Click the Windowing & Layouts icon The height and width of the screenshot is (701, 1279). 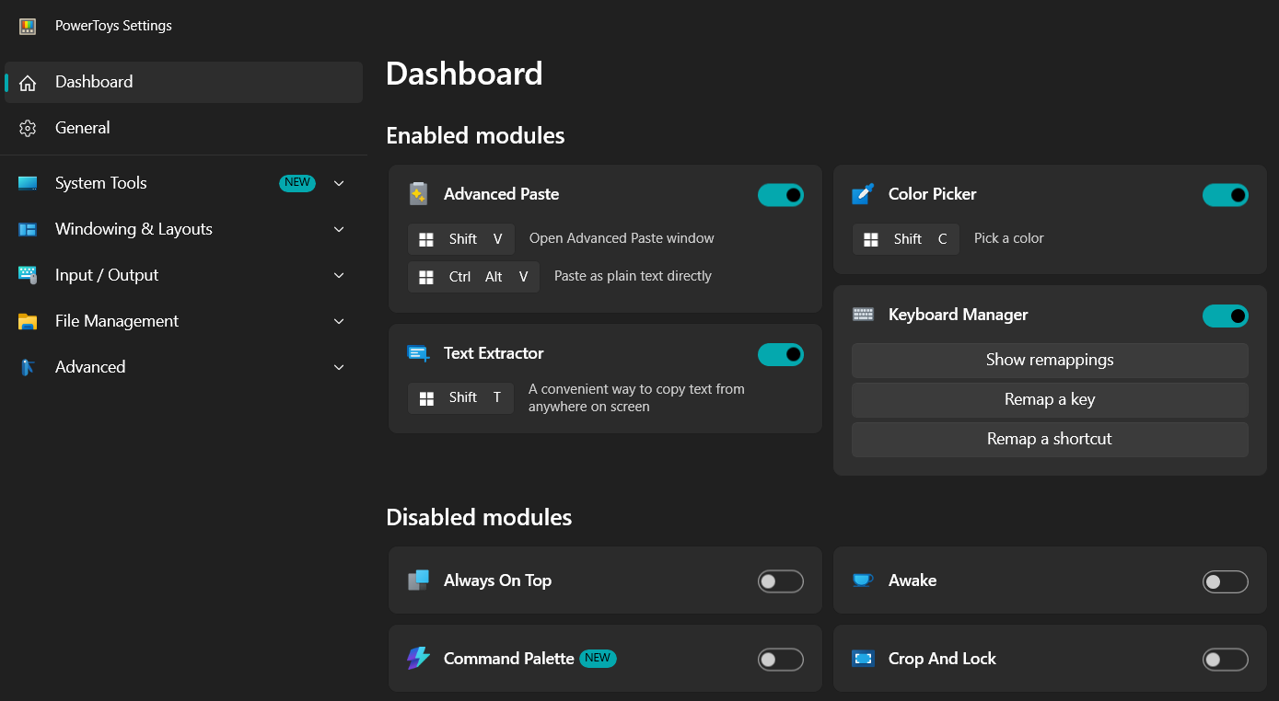coord(28,229)
